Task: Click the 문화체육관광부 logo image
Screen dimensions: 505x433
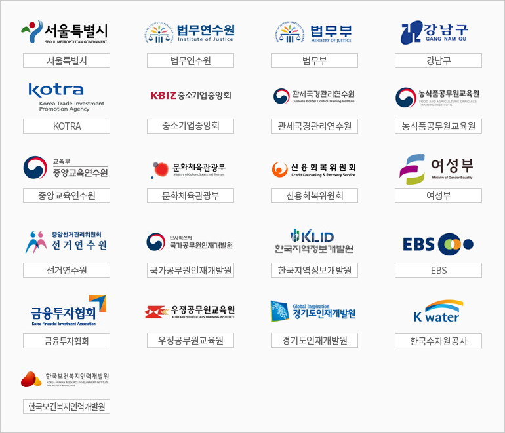Action: tap(188, 170)
